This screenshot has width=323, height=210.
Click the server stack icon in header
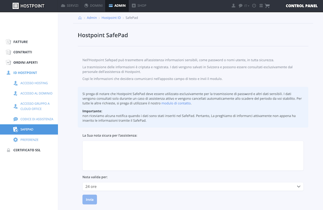(x=261, y=6)
